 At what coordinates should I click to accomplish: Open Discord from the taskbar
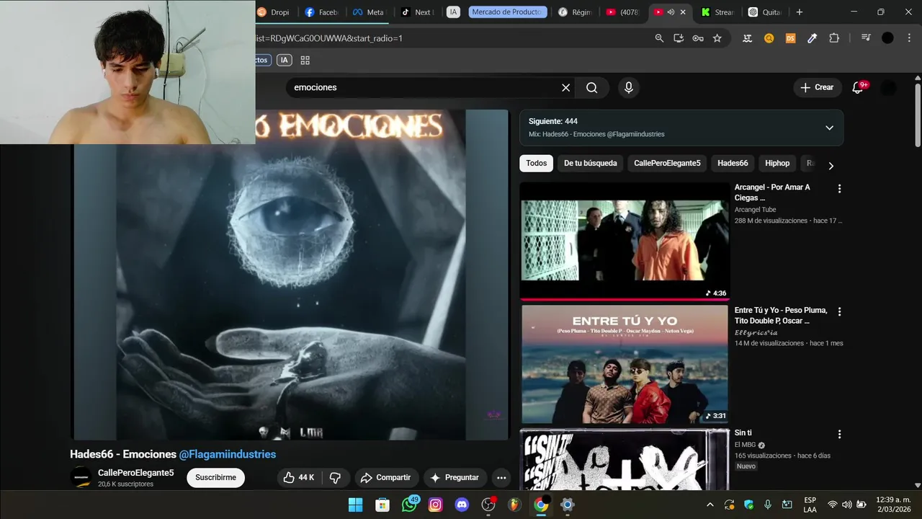pyautogui.click(x=462, y=505)
